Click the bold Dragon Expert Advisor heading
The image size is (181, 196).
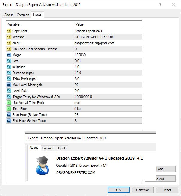(100, 158)
